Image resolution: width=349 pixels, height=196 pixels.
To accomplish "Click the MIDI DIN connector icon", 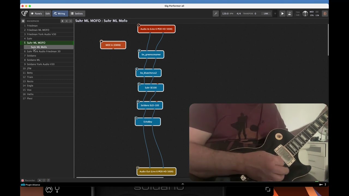I will pyautogui.click(x=49, y=189).
